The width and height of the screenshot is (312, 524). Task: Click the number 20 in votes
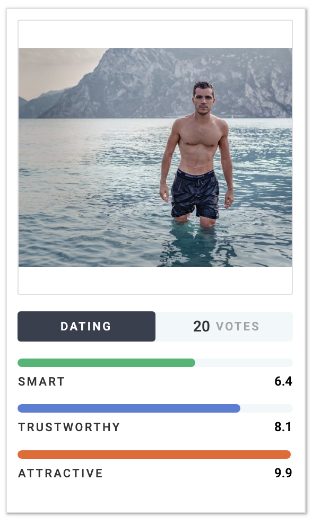[x=201, y=327]
